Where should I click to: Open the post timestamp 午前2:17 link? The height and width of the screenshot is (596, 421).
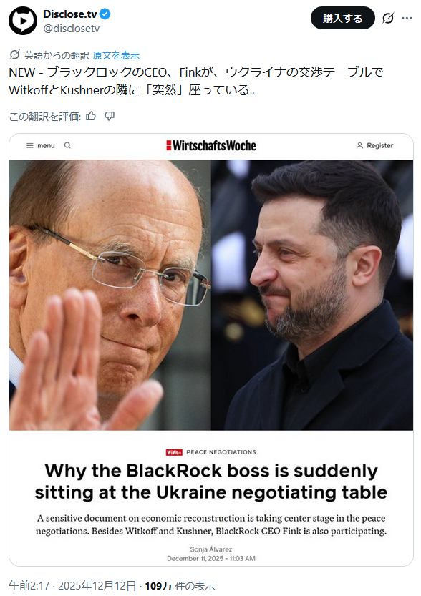[29, 585]
